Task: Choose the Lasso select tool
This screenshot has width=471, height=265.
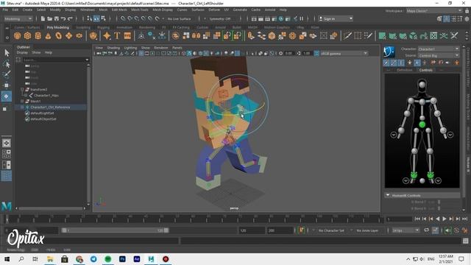Action: pos(7,64)
